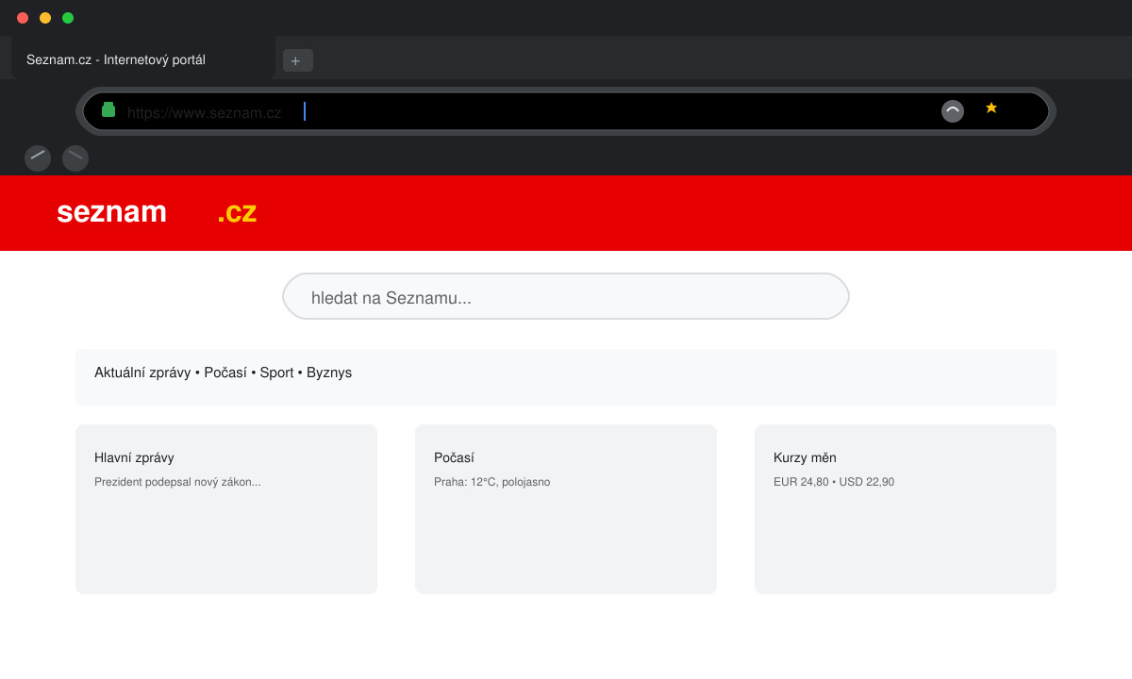
Task: Click the green lock site-security icon
Action: tap(108, 109)
